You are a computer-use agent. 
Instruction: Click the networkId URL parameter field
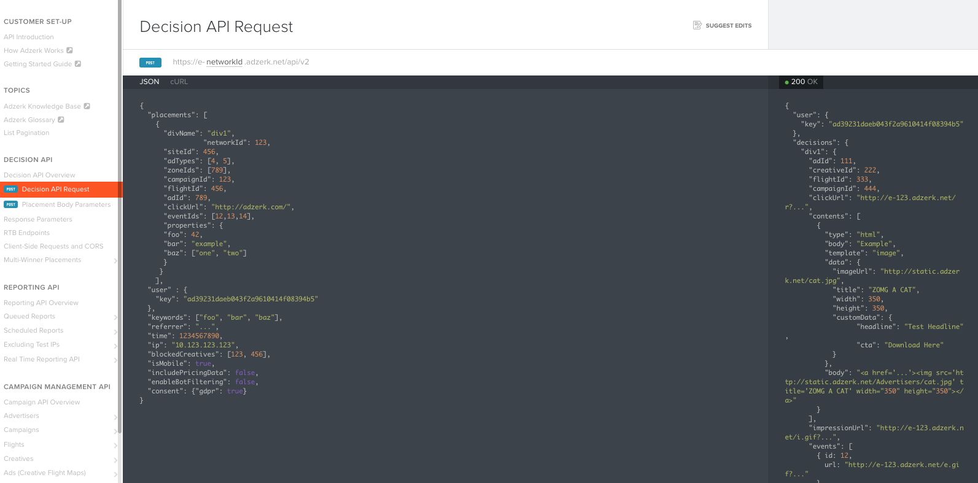pos(224,62)
